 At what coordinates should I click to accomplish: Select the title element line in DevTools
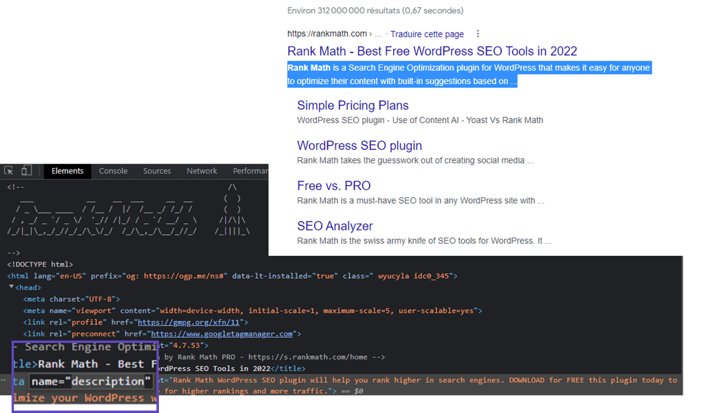tap(232, 368)
